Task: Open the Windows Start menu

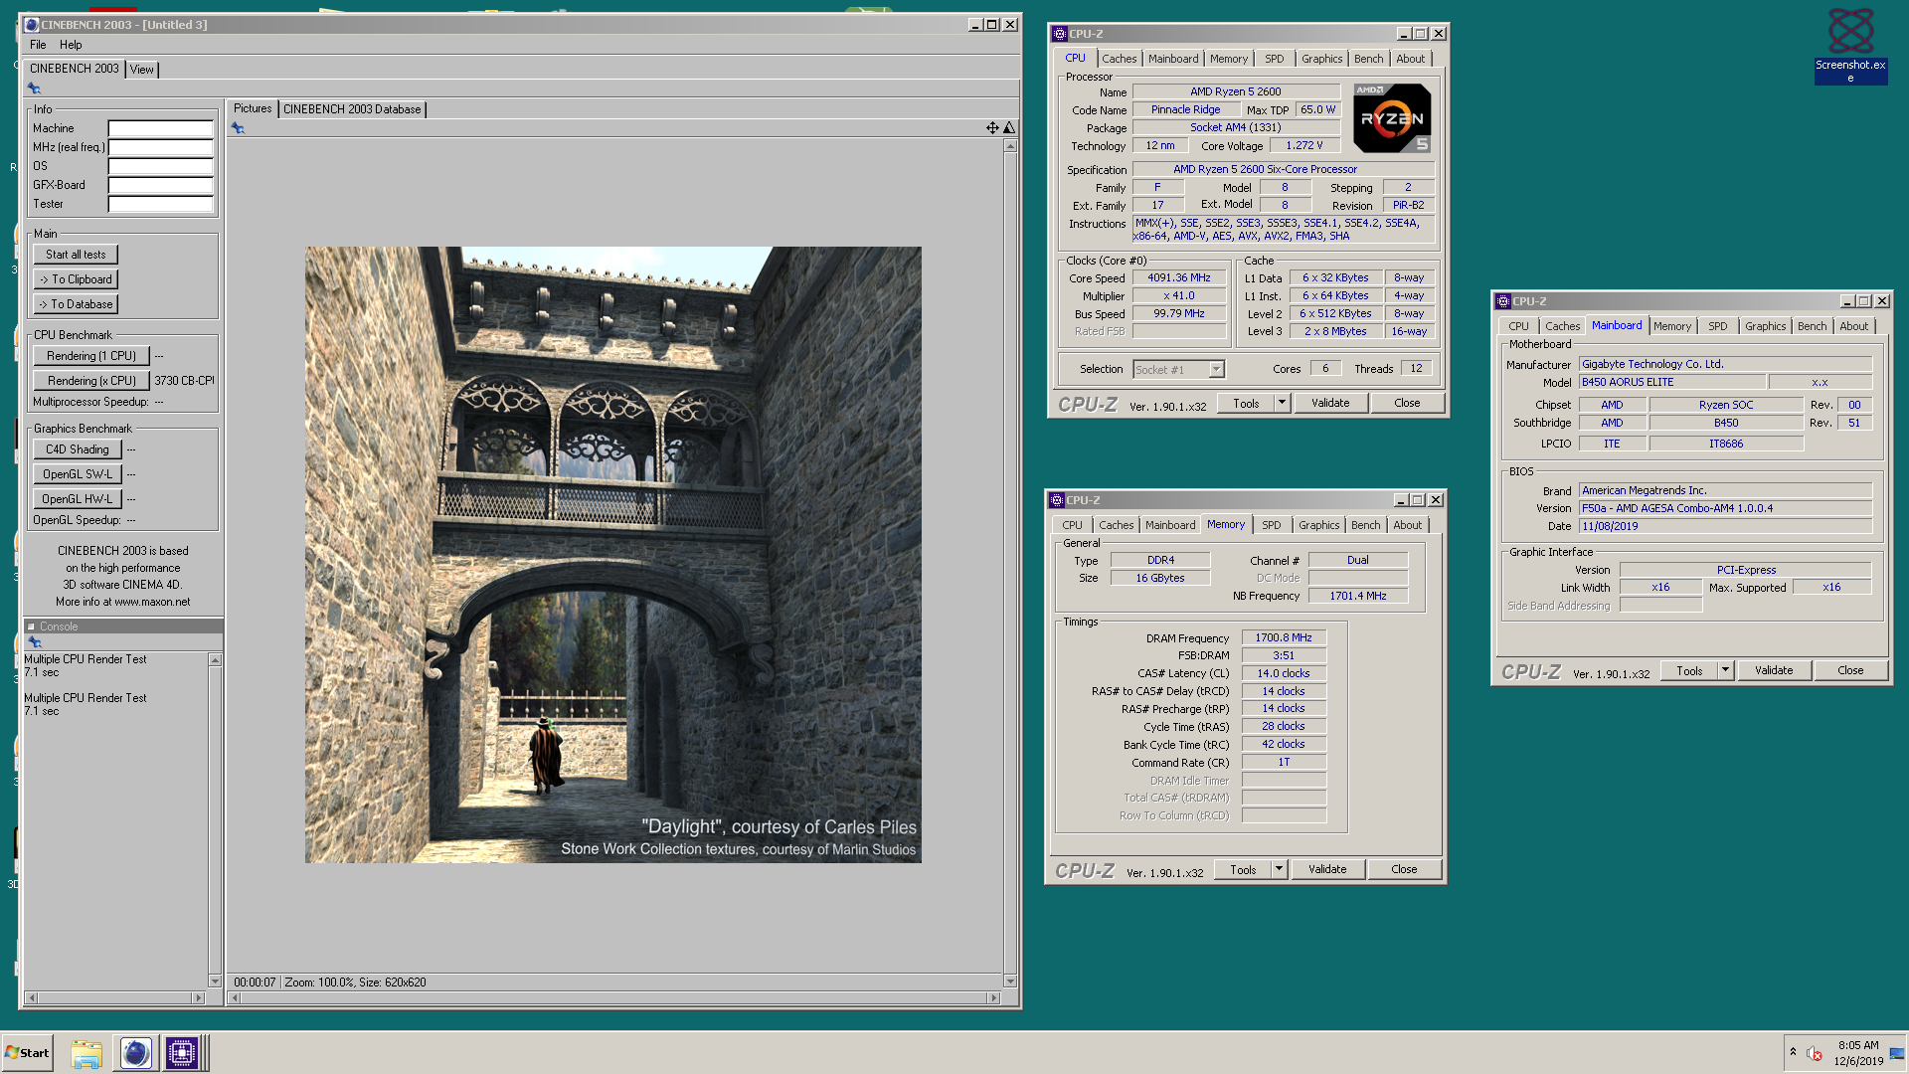Action: click(x=27, y=1053)
